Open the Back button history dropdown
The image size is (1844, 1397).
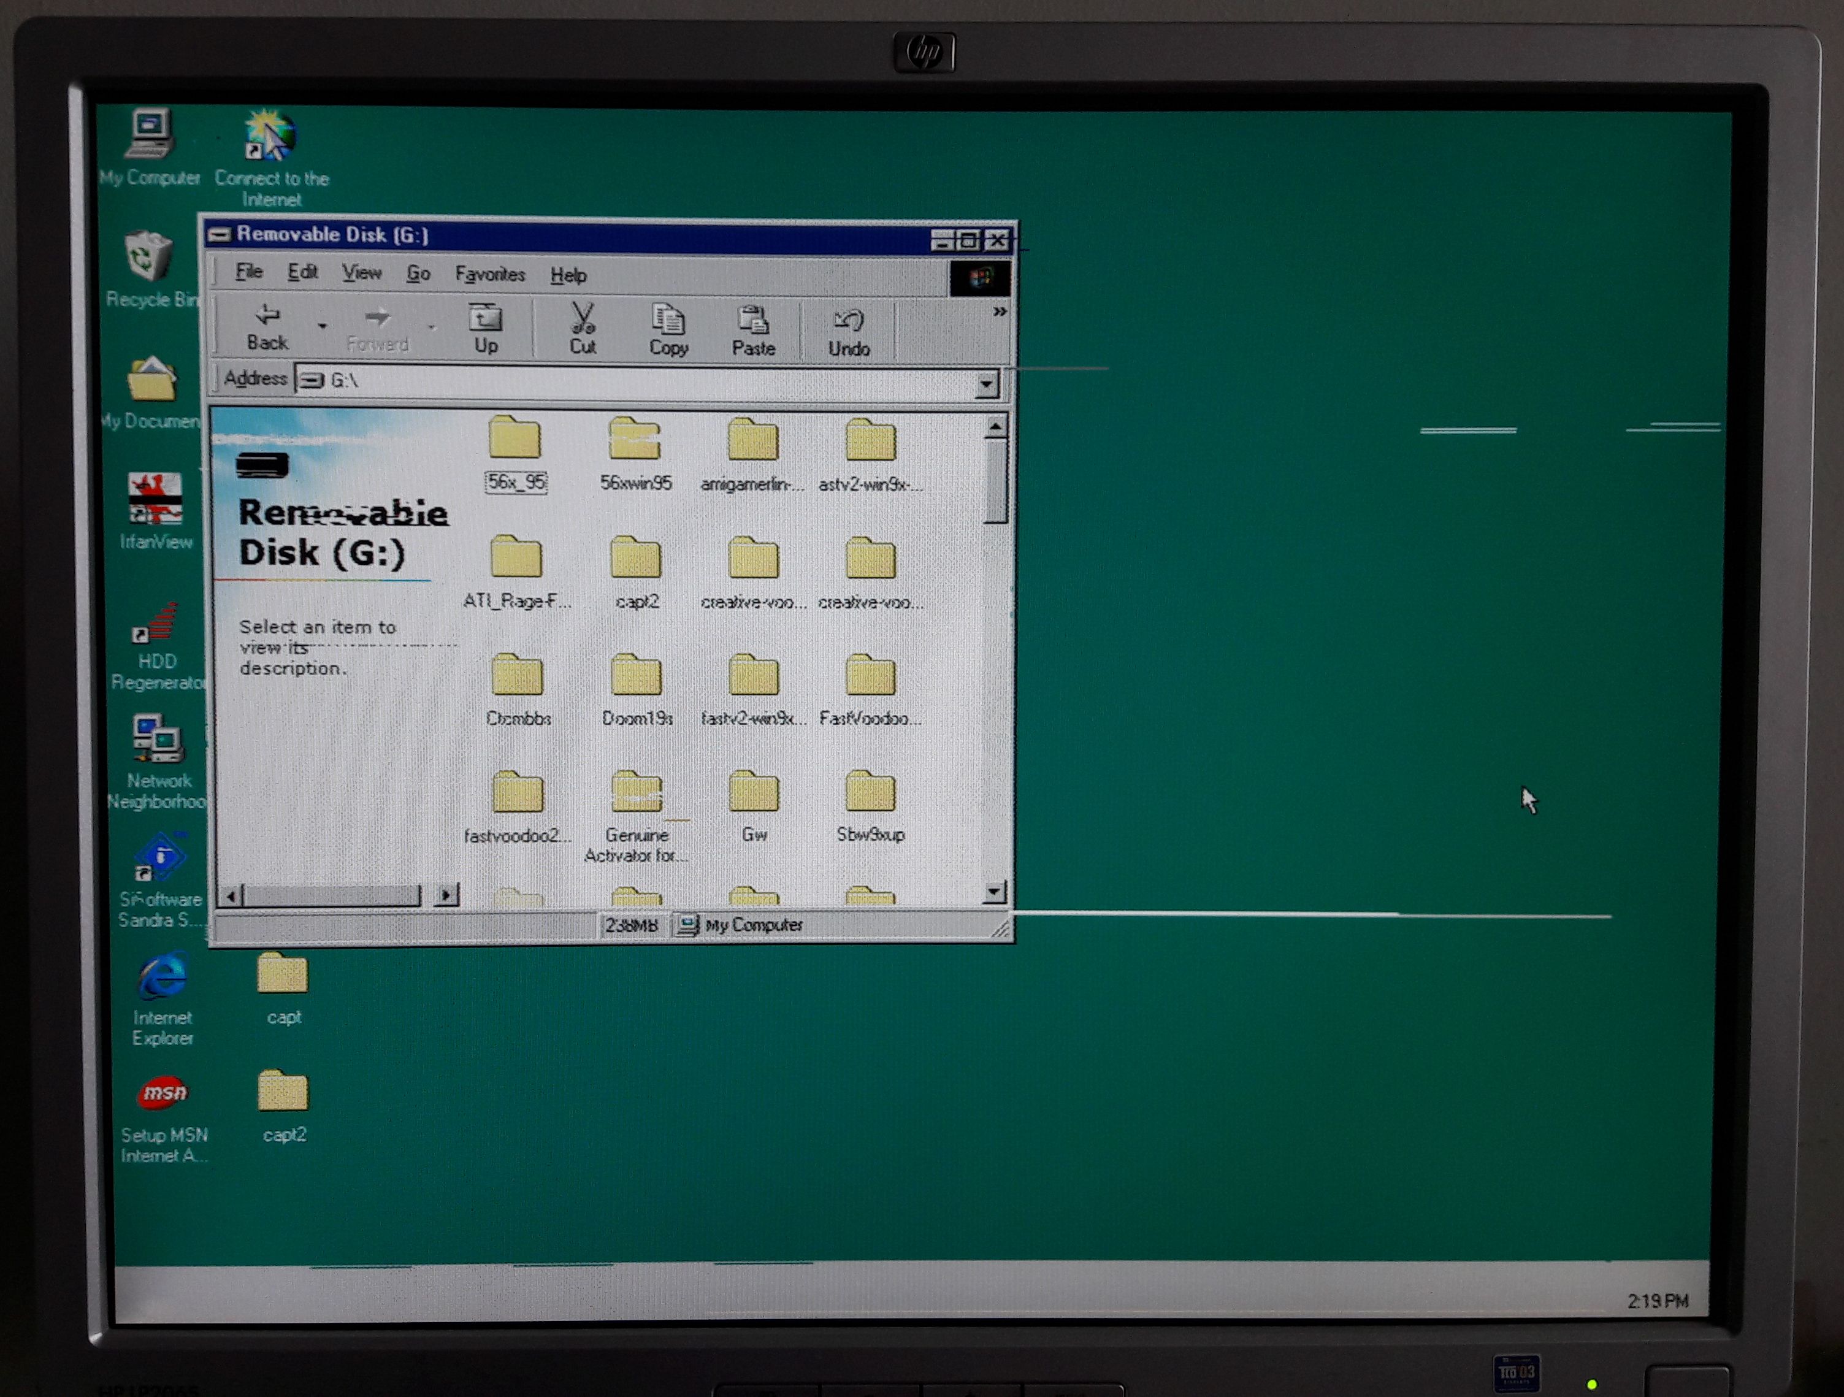pyautogui.click(x=322, y=326)
